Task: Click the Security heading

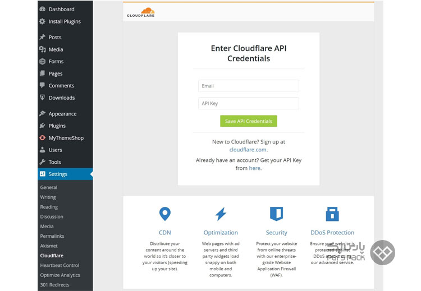Action: pos(277,233)
